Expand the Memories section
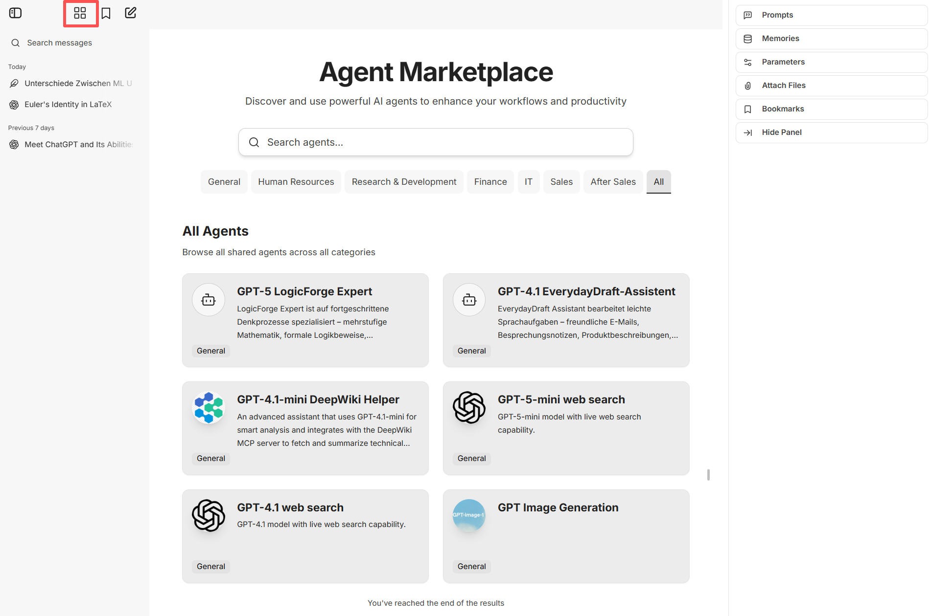Image resolution: width=931 pixels, height=616 pixels. pyautogui.click(x=831, y=39)
